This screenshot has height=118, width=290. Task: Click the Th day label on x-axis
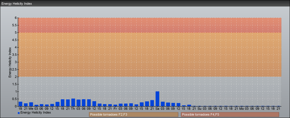73,109
